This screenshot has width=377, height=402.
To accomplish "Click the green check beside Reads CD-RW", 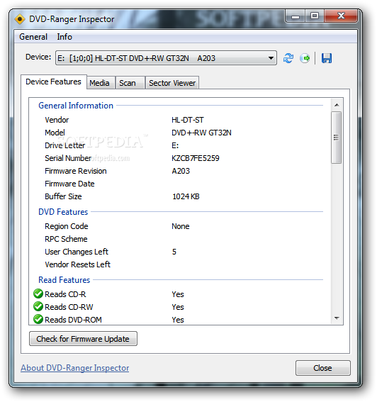I will pos(38,306).
